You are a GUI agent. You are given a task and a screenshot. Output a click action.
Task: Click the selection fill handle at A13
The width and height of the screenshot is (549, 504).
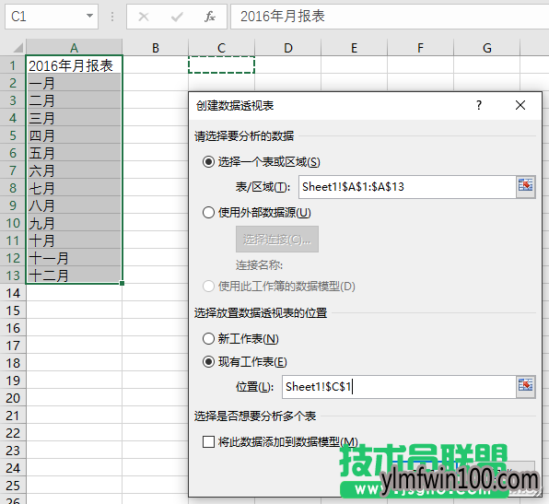122,283
